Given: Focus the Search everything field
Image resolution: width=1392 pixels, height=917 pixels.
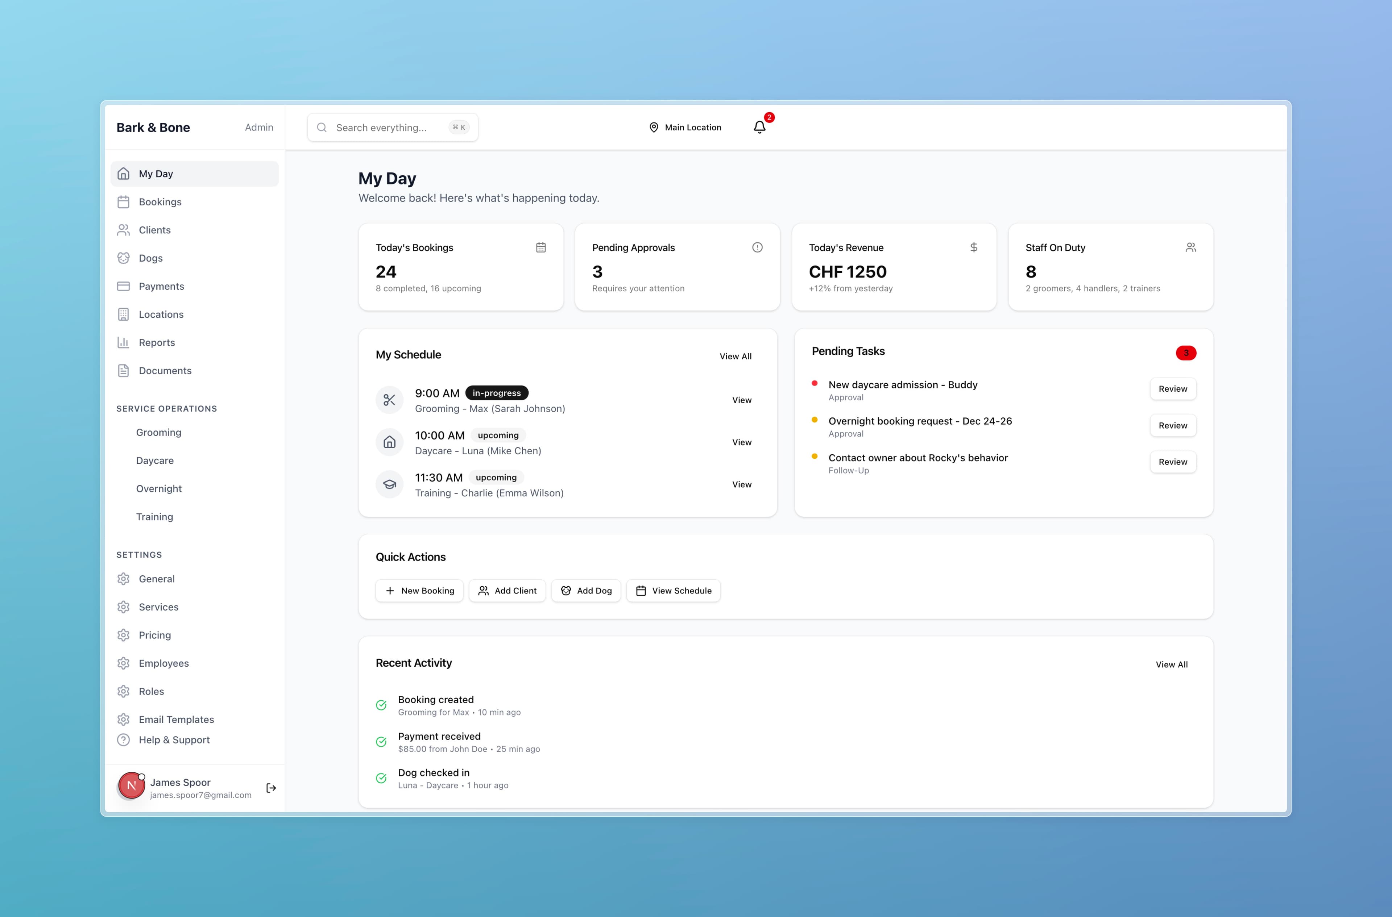Looking at the screenshot, I should [386, 128].
